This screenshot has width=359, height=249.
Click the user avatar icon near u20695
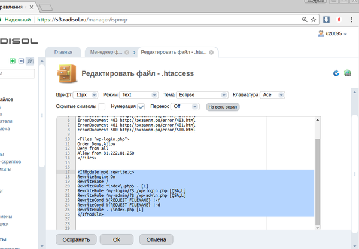coord(321,33)
